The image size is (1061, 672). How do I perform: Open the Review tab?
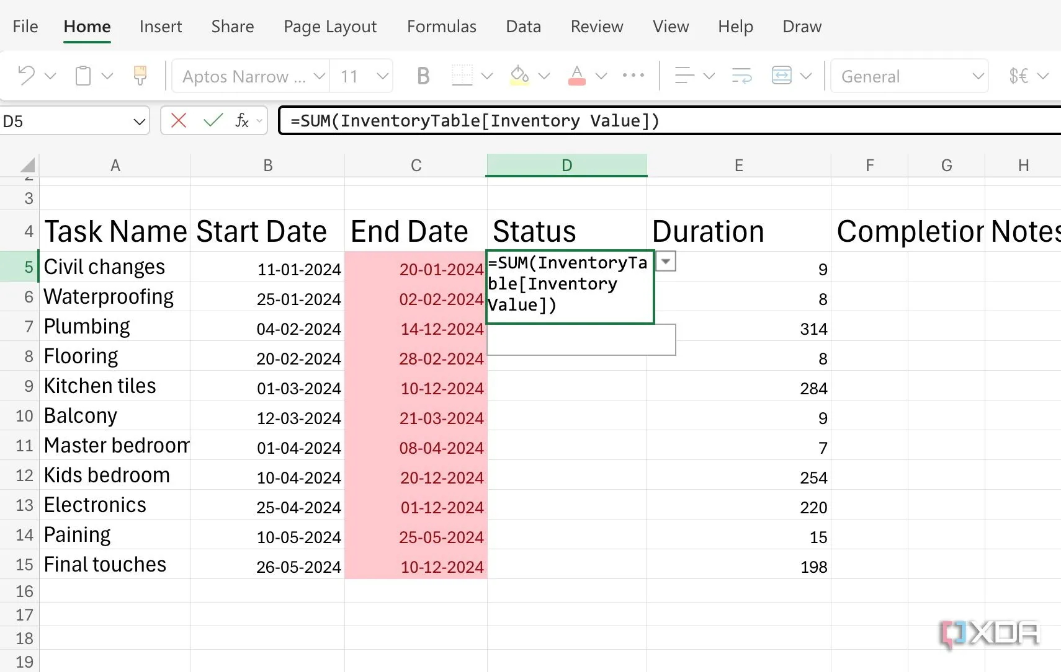(x=597, y=27)
